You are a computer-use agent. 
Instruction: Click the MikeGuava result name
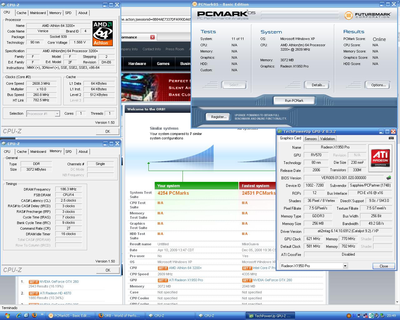pyautogui.click(x=250, y=244)
